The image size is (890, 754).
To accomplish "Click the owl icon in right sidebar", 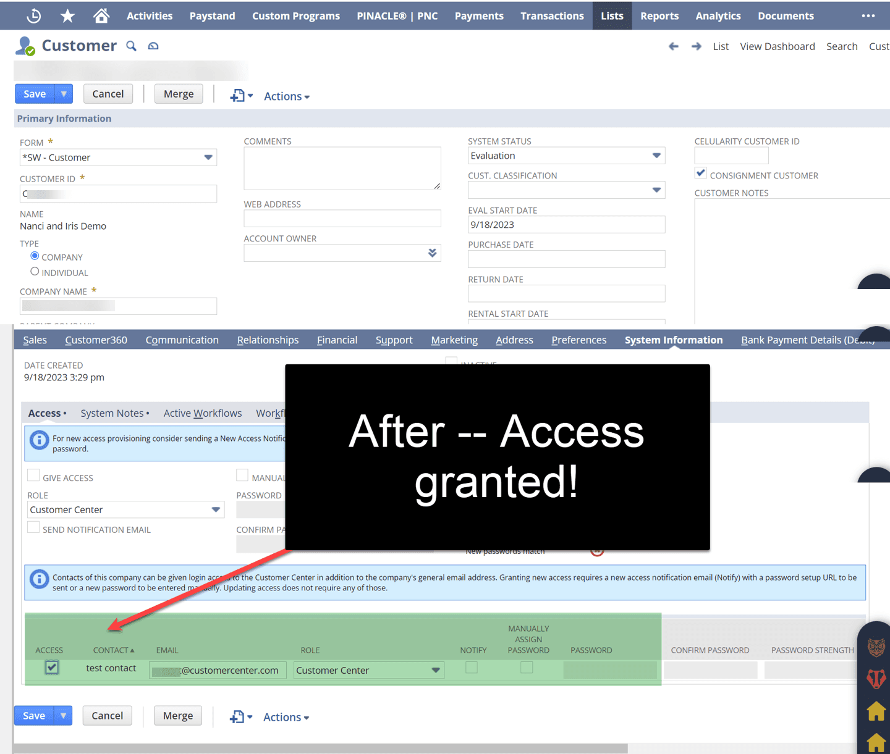I will (x=876, y=648).
